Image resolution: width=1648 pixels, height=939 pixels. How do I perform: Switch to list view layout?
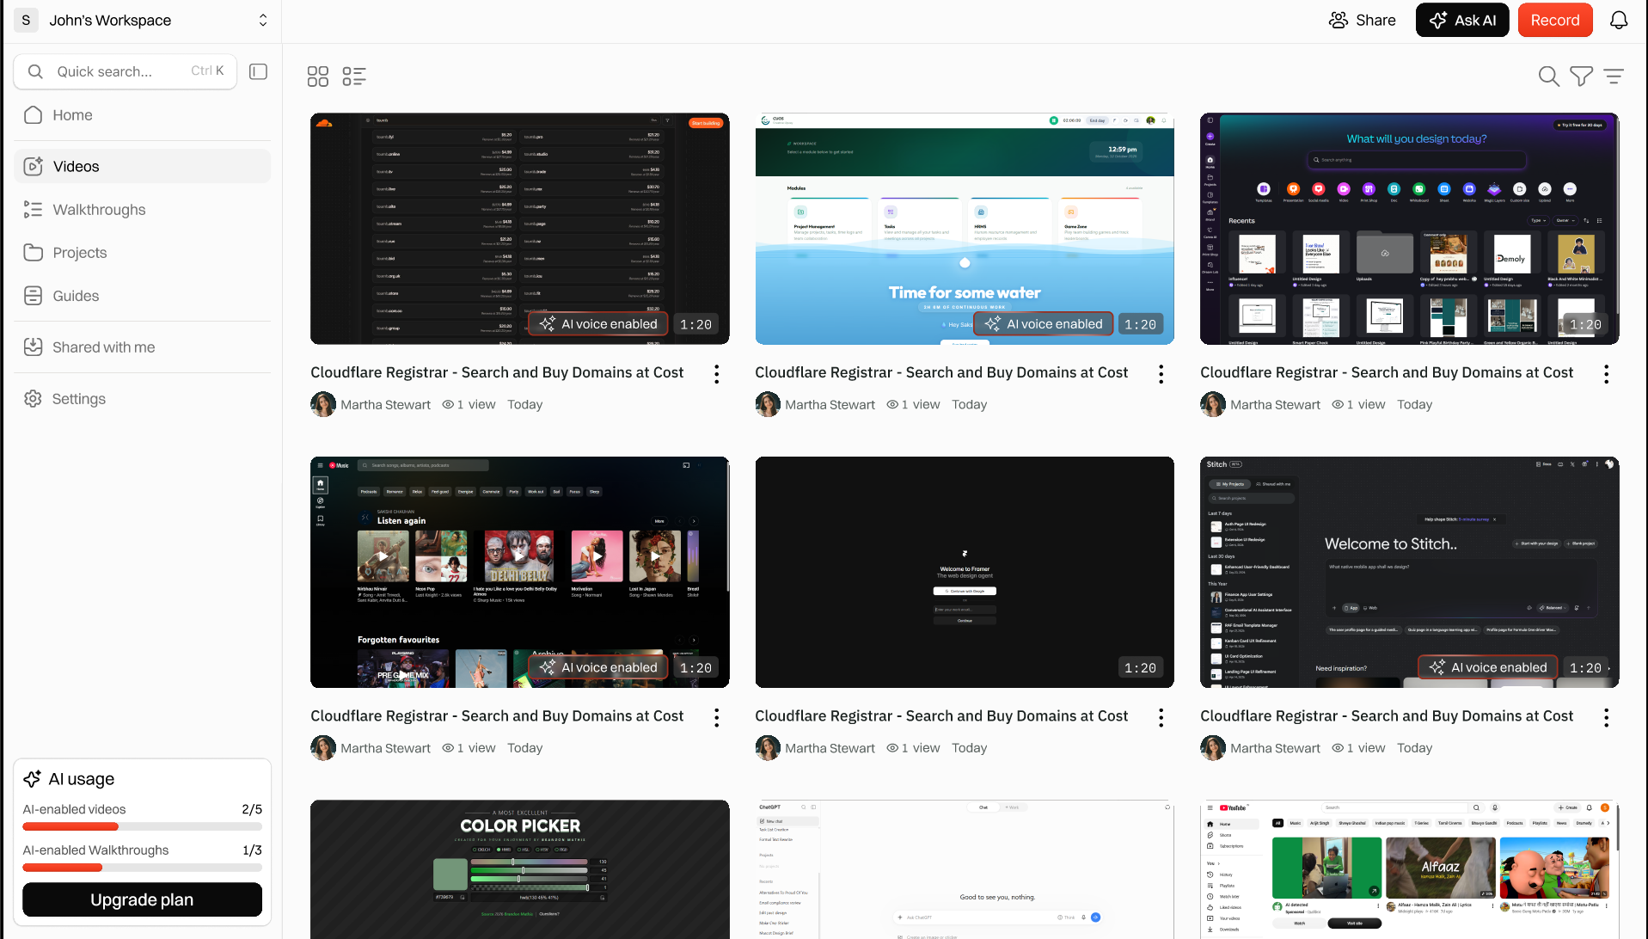click(x=354, y=77)
